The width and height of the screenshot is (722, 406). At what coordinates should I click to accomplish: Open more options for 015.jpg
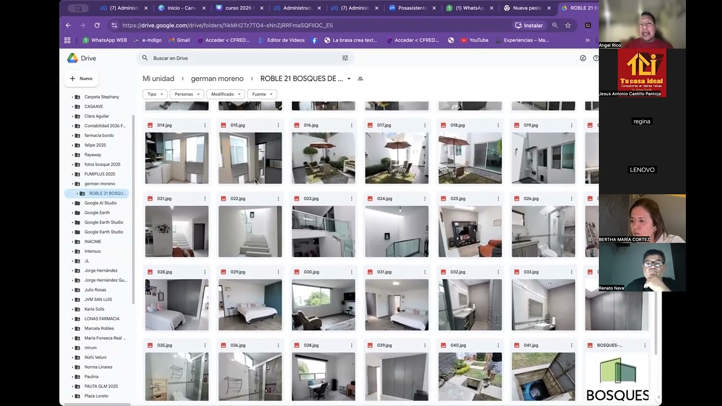coord(278,125)
